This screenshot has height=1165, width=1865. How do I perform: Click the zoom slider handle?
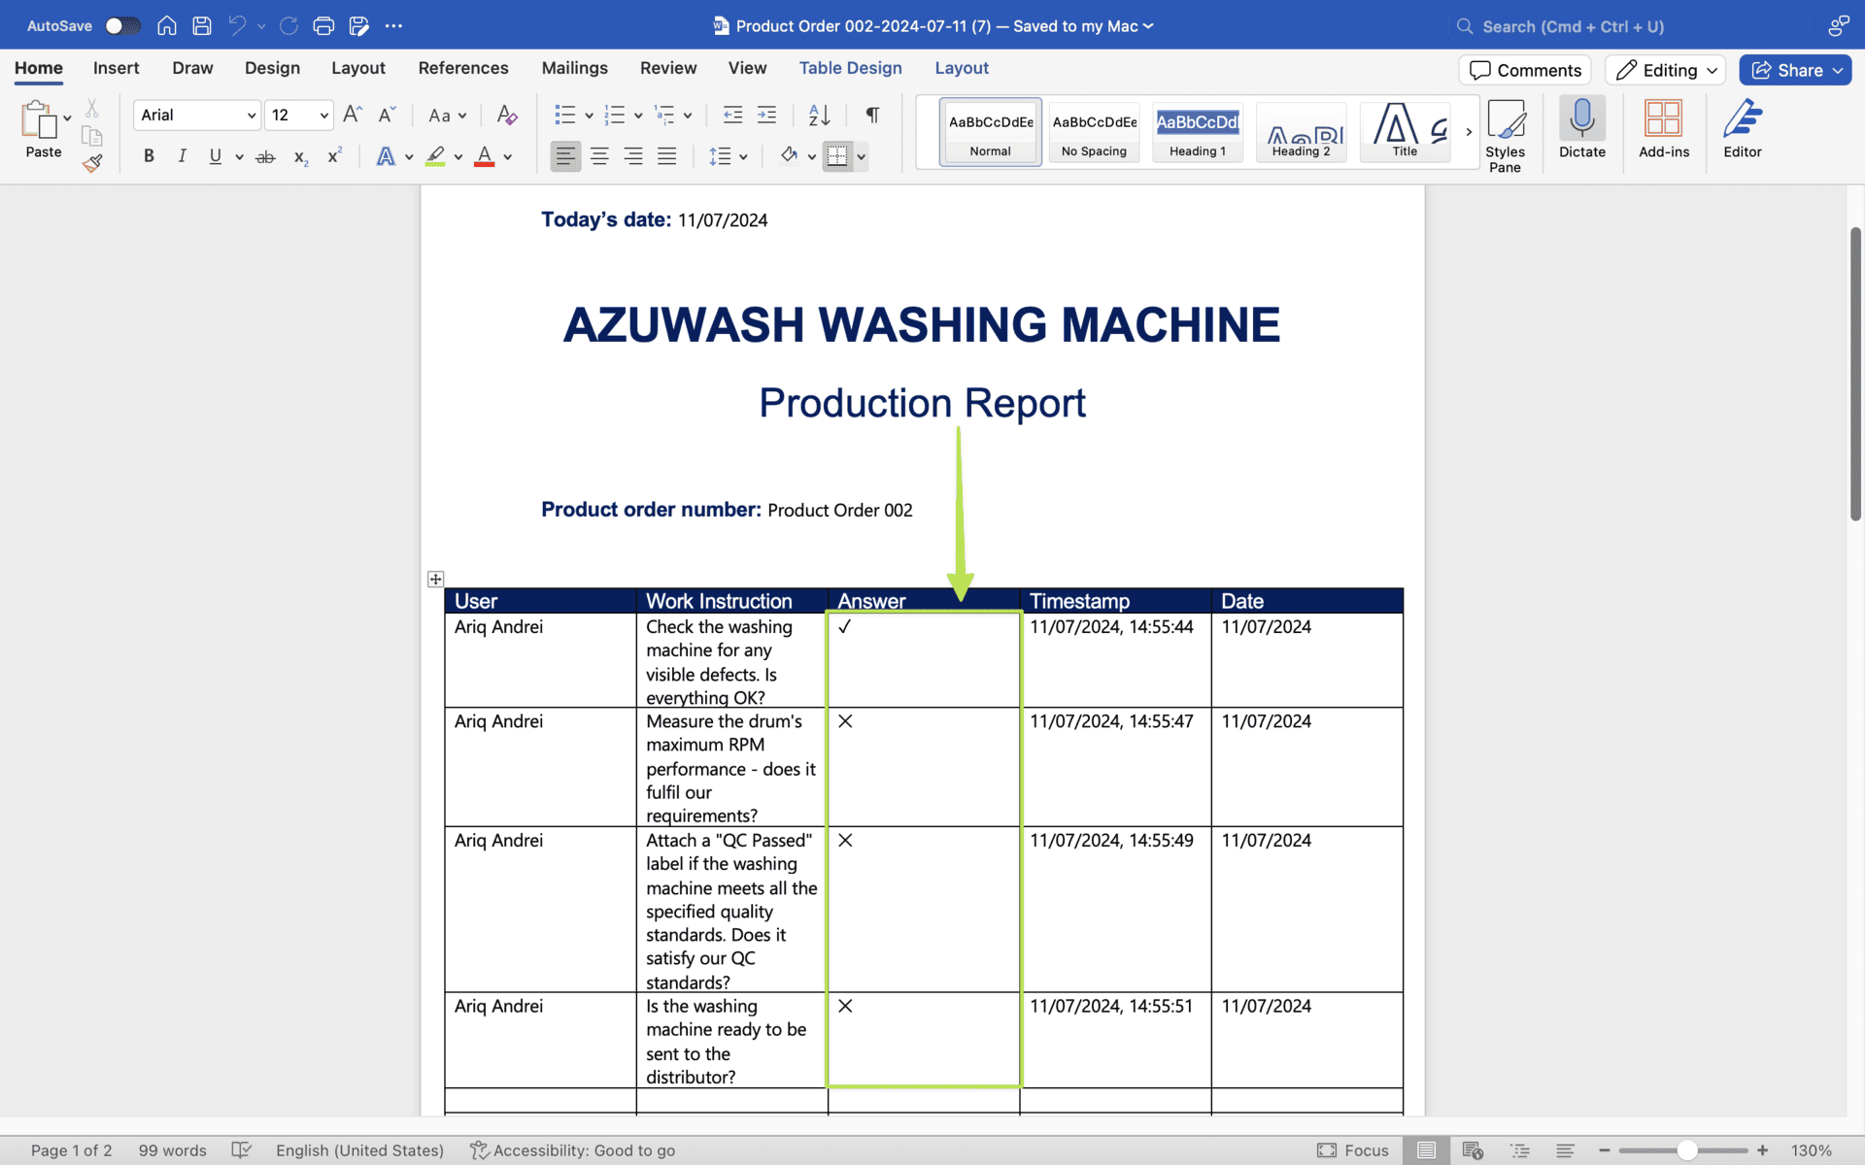[1687, 1150]
